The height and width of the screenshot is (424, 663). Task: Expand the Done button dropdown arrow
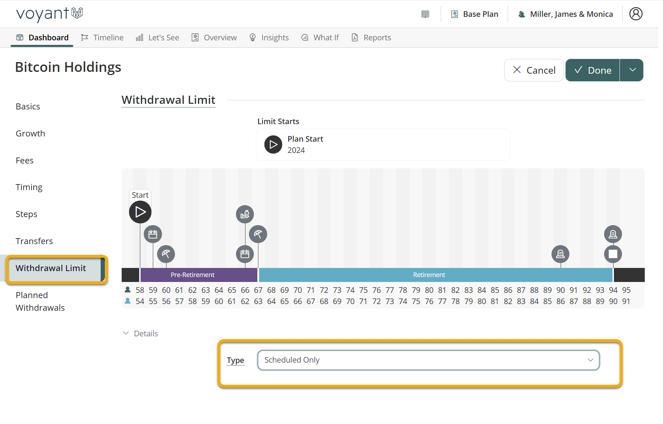click(x=632, y=70)
